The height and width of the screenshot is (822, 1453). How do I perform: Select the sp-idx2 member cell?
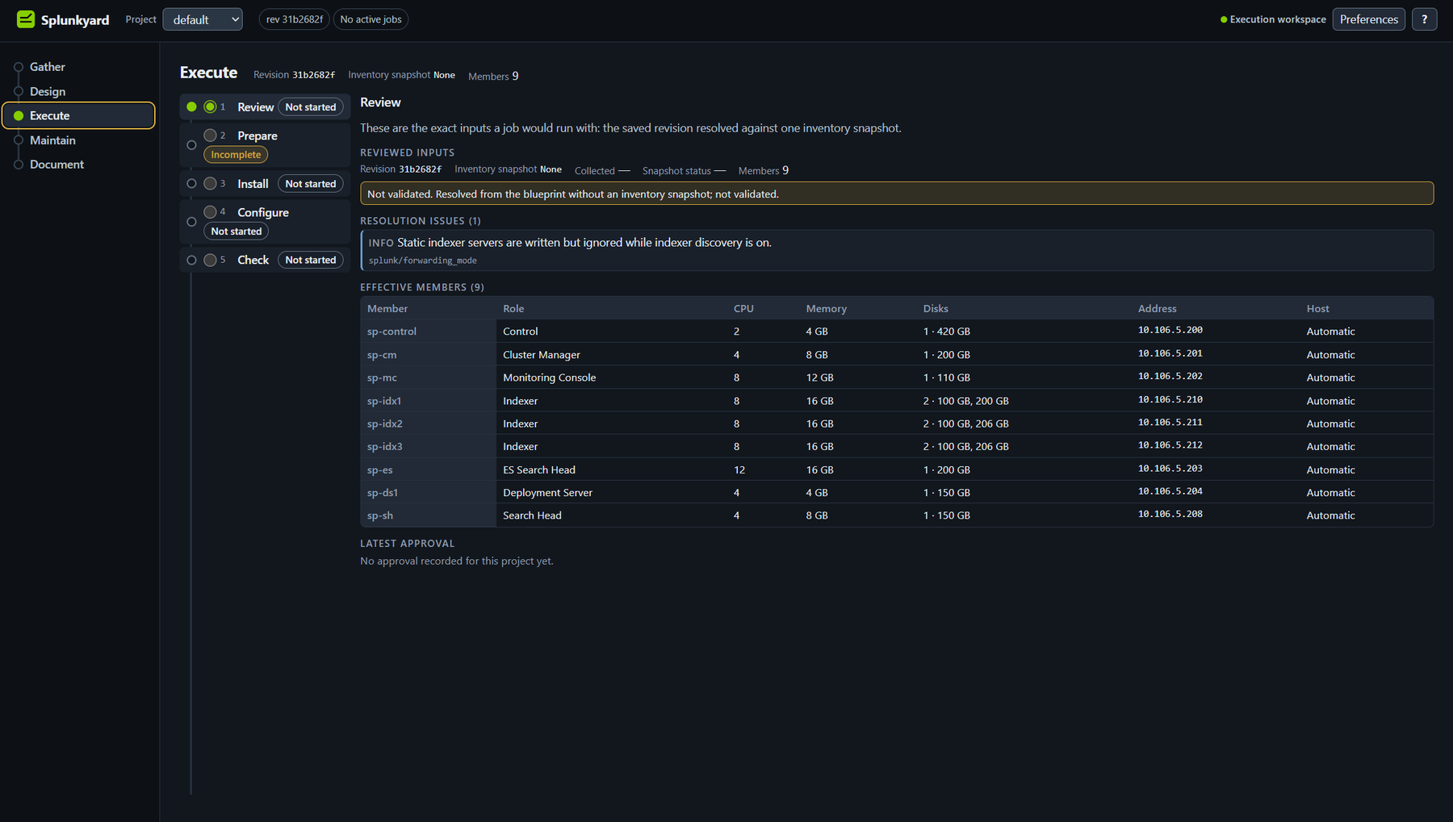429,424
